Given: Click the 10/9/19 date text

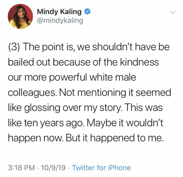Looking at the screenshot, I should (x=53, y=168).
